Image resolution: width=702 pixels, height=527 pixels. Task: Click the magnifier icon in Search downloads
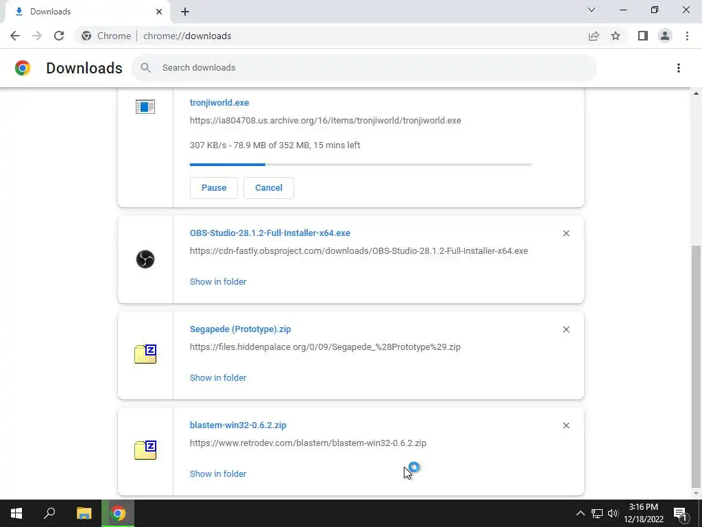point(145,68)
